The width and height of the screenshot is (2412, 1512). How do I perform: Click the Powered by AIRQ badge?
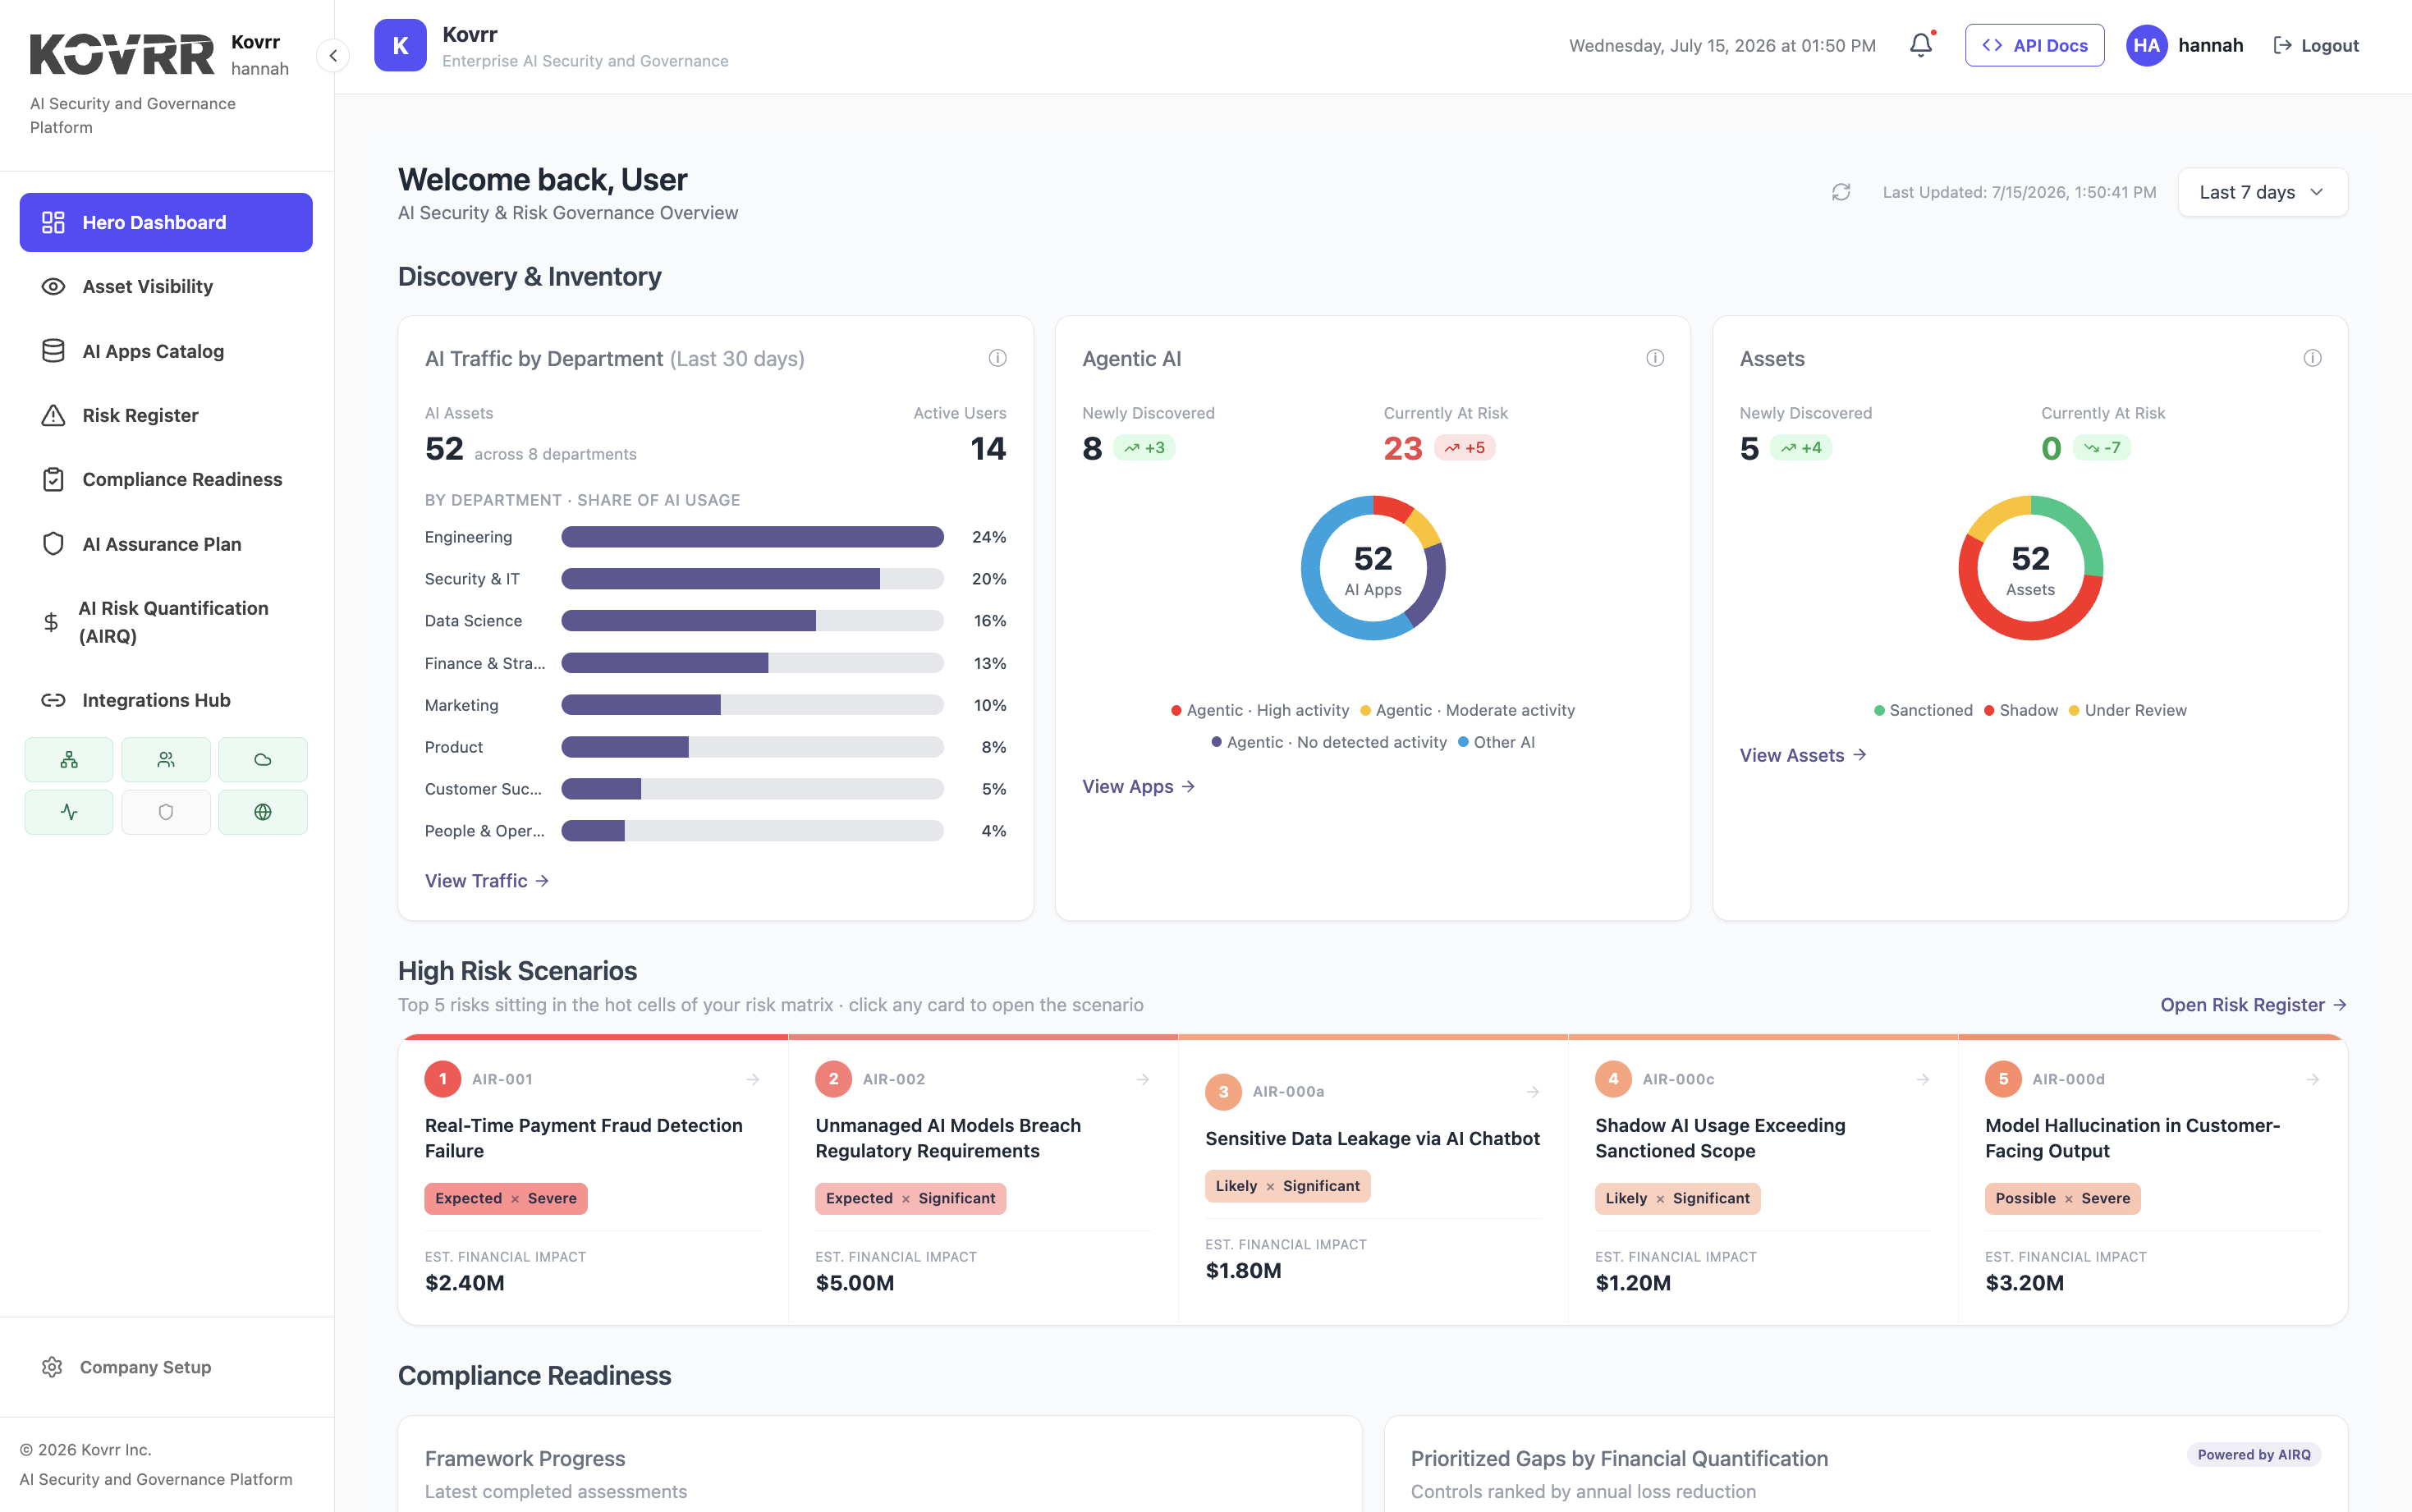click(x=2254, y=1455)
